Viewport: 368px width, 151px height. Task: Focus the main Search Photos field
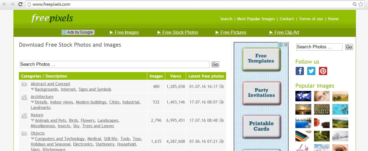click(x=115, y=64)
